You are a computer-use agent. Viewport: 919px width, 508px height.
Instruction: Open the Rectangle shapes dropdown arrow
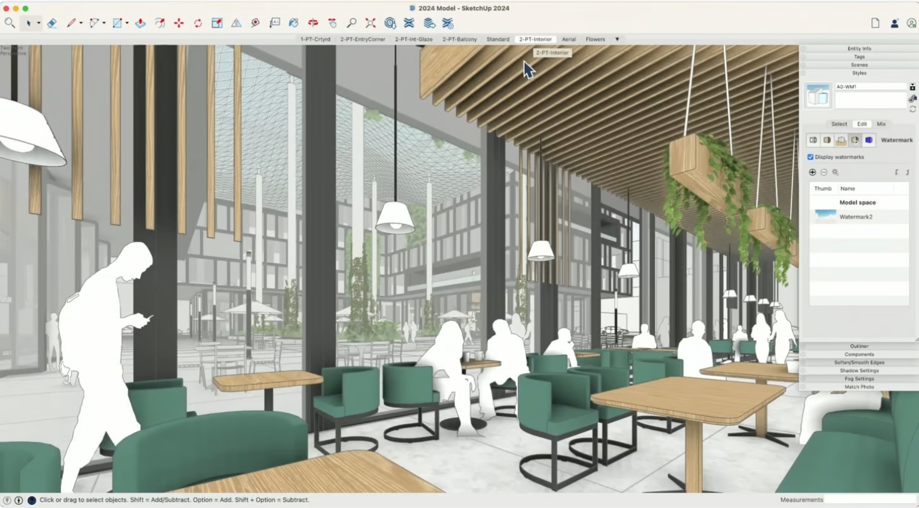click(x=126, y=23)
